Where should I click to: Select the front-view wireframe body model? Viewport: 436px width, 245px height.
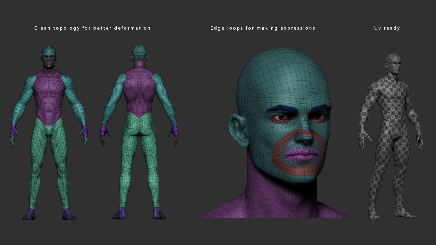coord(49,133)
